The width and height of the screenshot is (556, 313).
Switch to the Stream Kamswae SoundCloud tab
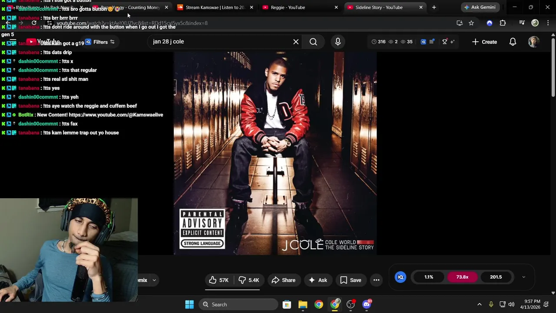click(215, 7)
